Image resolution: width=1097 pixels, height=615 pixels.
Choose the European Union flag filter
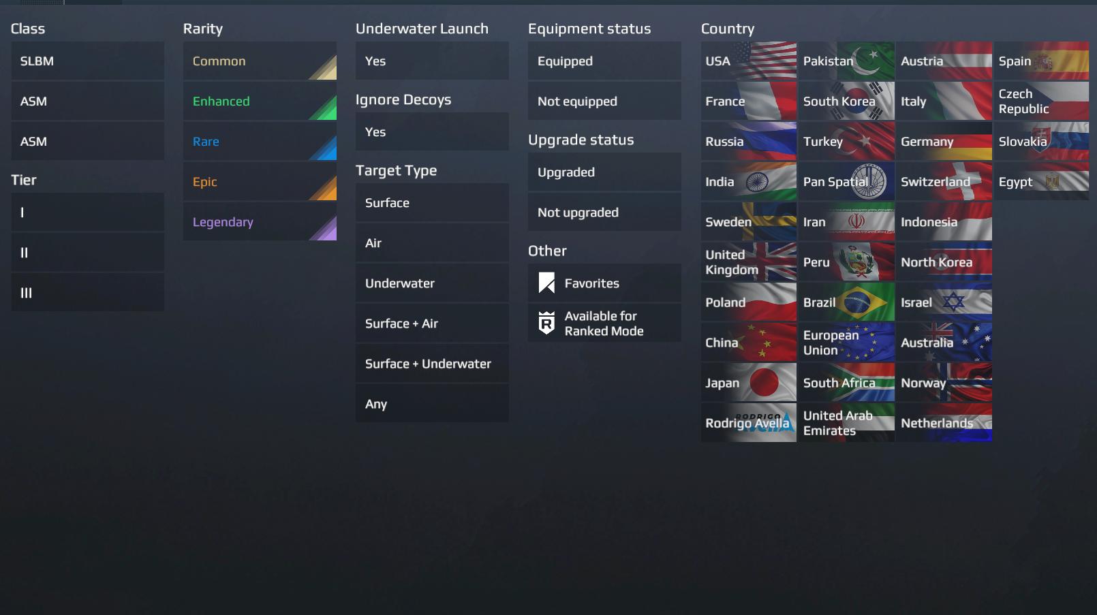(x=846, y=342)
